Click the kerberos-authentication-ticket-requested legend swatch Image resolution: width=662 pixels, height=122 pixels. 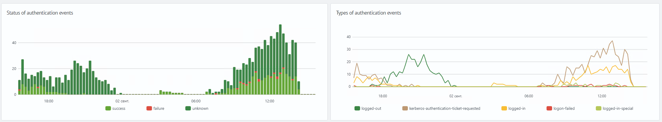point(405,108)
